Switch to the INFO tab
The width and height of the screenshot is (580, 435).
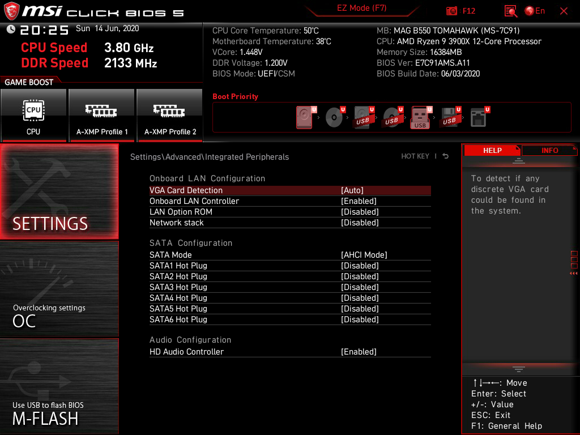pos(549,151)
